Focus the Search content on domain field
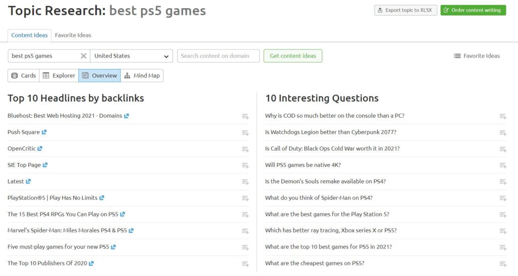Viewport: 518px width, 276px height. [x=218, y=56]
